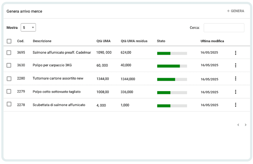The height and width of the screenshot is (164, 253).
Task: Check the box for Salmone affumicato row
Action: (9, 53)
